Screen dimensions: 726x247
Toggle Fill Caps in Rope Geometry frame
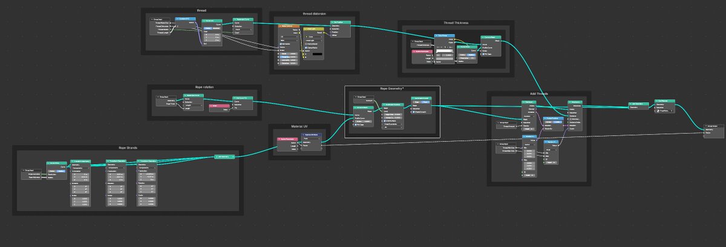356,124
